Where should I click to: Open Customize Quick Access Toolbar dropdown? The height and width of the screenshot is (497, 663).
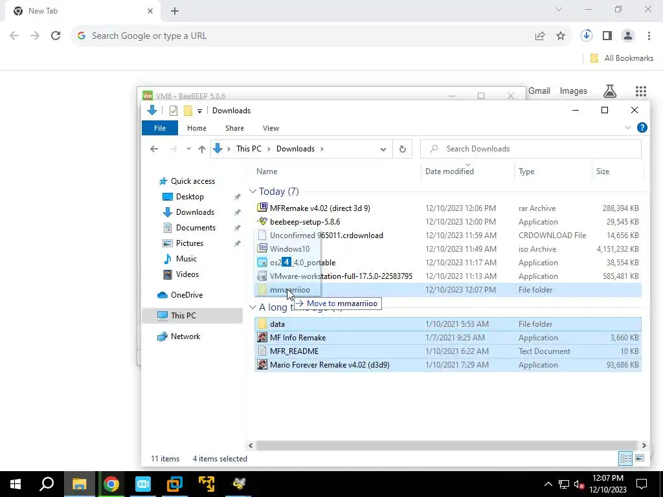coord(199,111)
